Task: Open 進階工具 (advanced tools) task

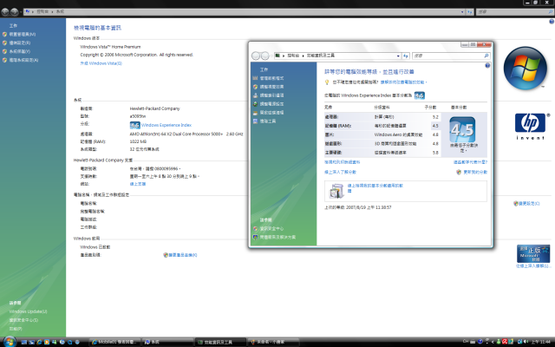Action: (268, 121)
